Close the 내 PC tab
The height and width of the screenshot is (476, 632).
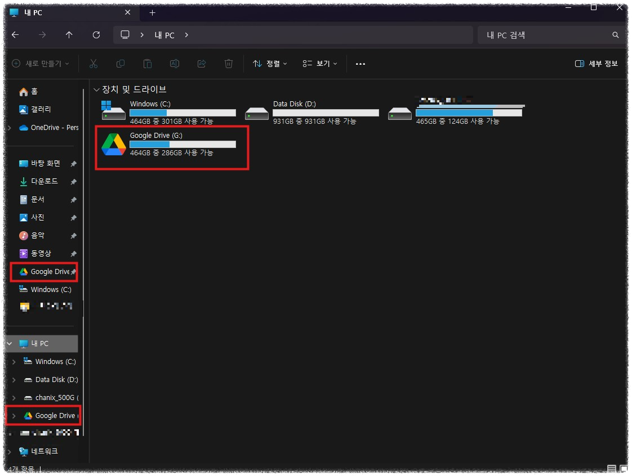pos(127,12)
